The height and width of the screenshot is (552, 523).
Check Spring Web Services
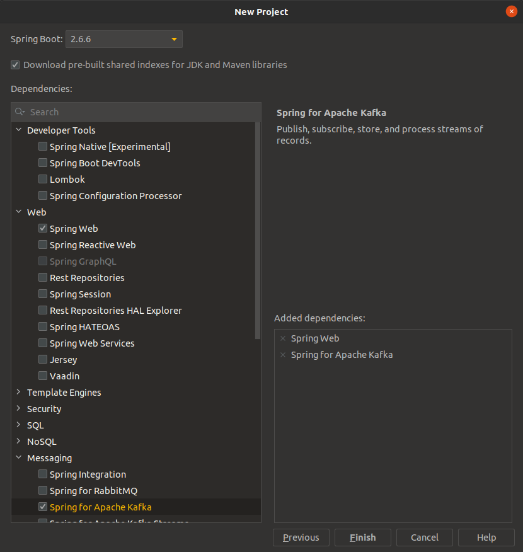point(43,343)
